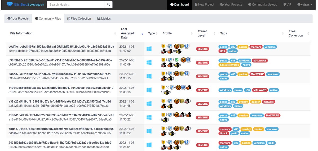This screenshot has height=151, width=318.
Task: Click the blue info icon in c98f6fb20c row
Action: click(x=188, y=60)
